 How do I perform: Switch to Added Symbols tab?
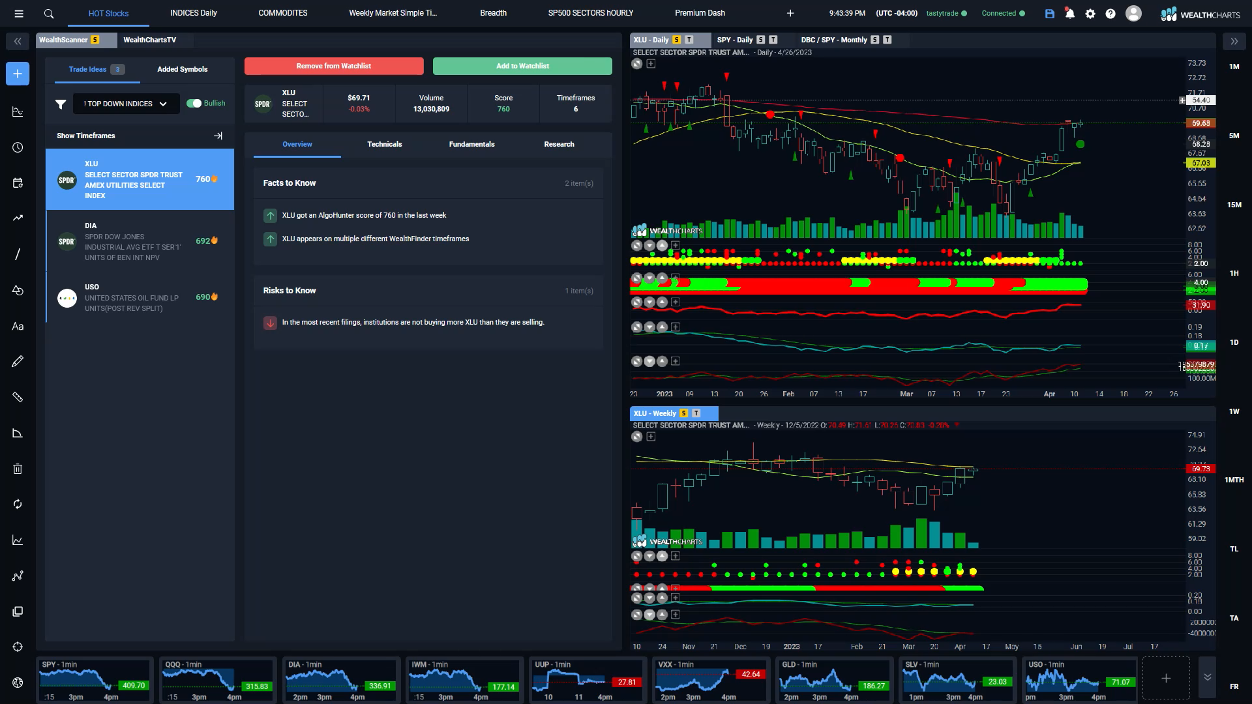(183, 69)
